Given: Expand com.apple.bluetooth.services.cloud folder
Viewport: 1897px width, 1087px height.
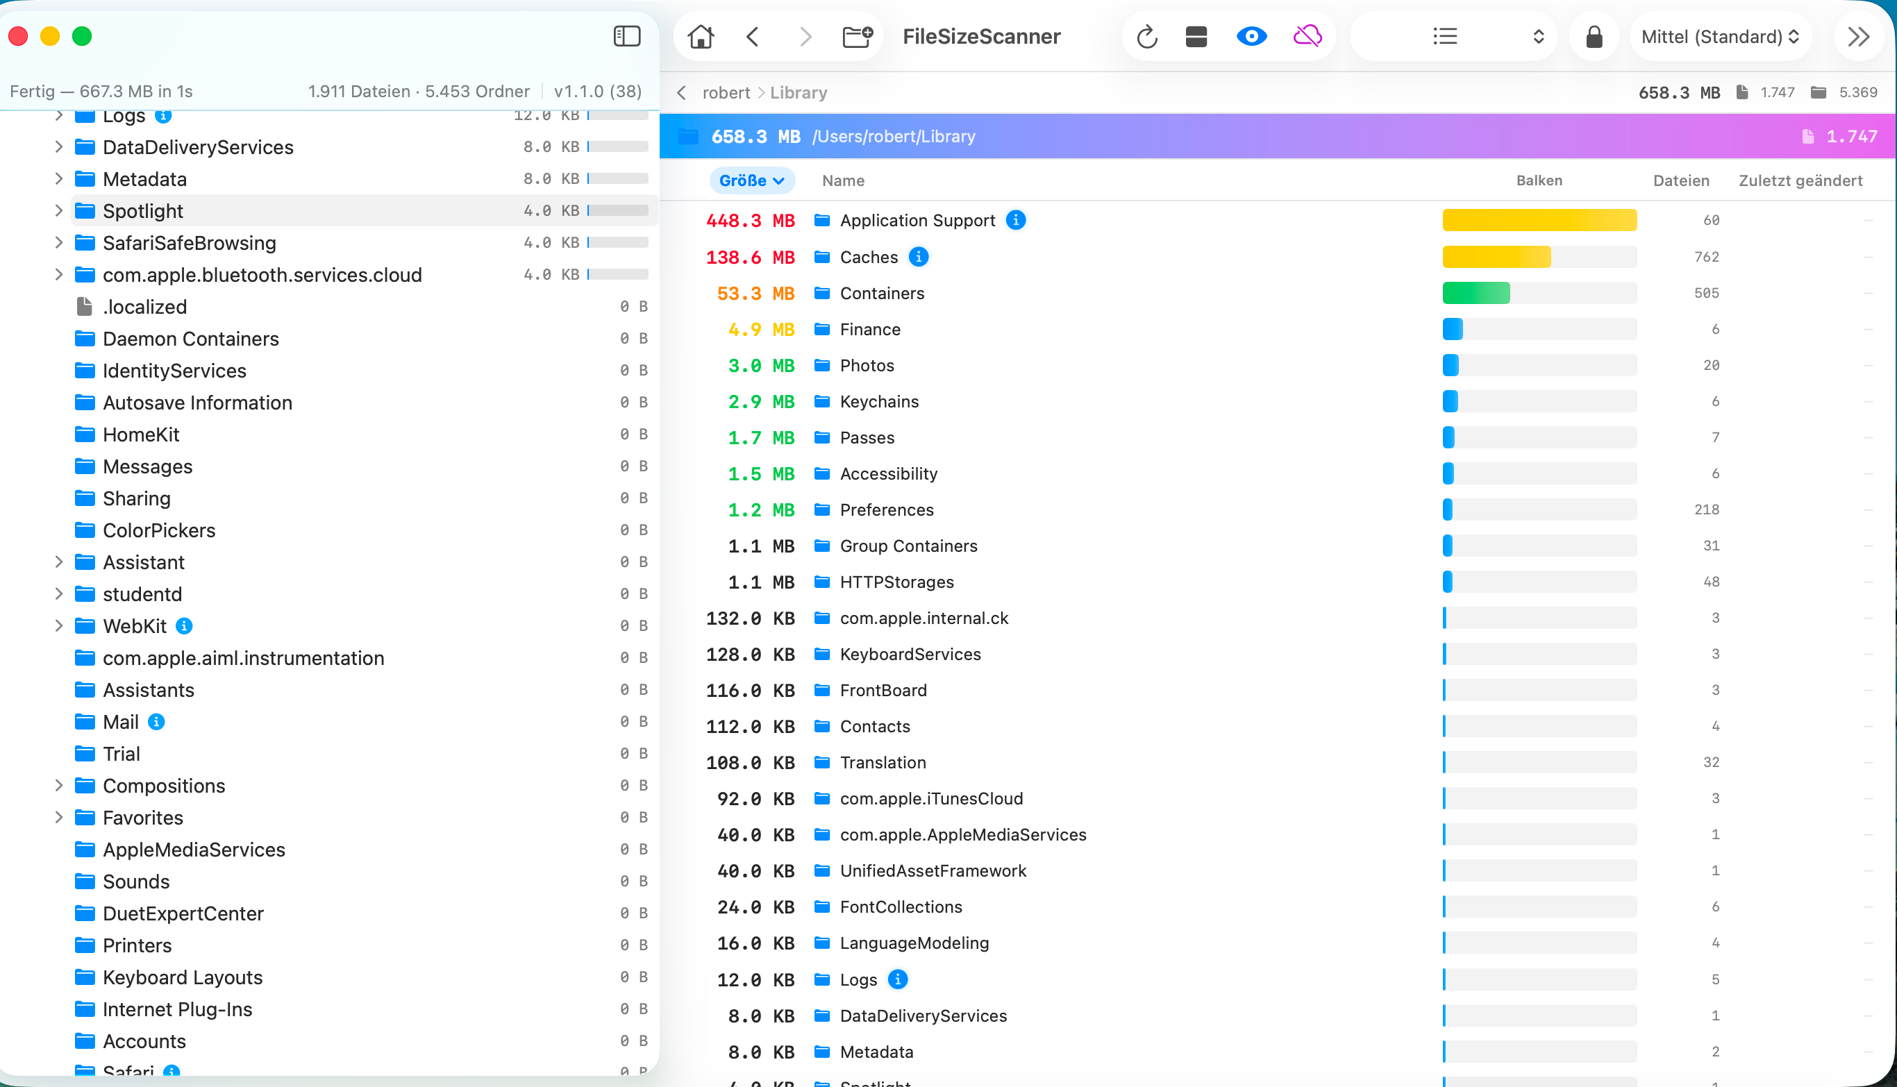Looking at the screenshot, I should [58, 275].
